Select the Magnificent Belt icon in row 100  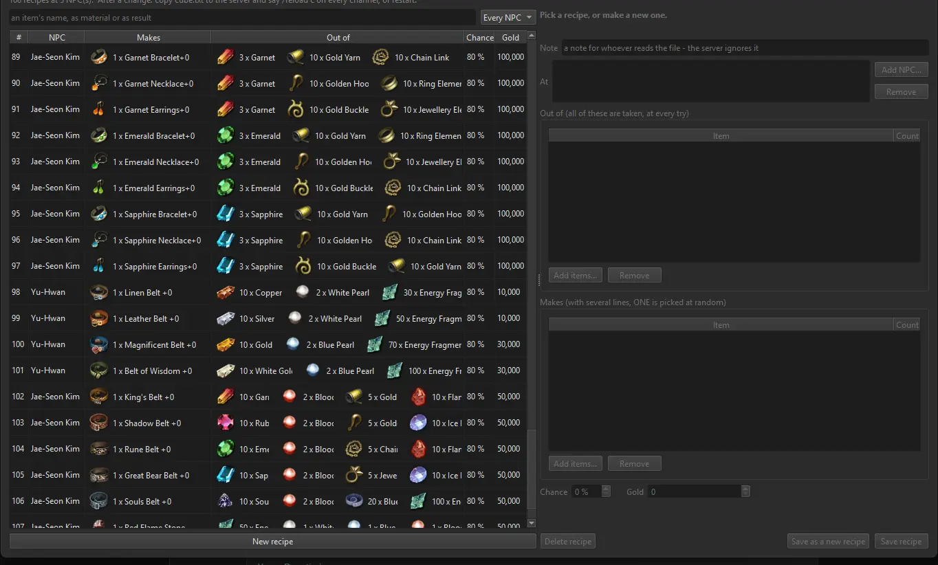pos(98,344)
